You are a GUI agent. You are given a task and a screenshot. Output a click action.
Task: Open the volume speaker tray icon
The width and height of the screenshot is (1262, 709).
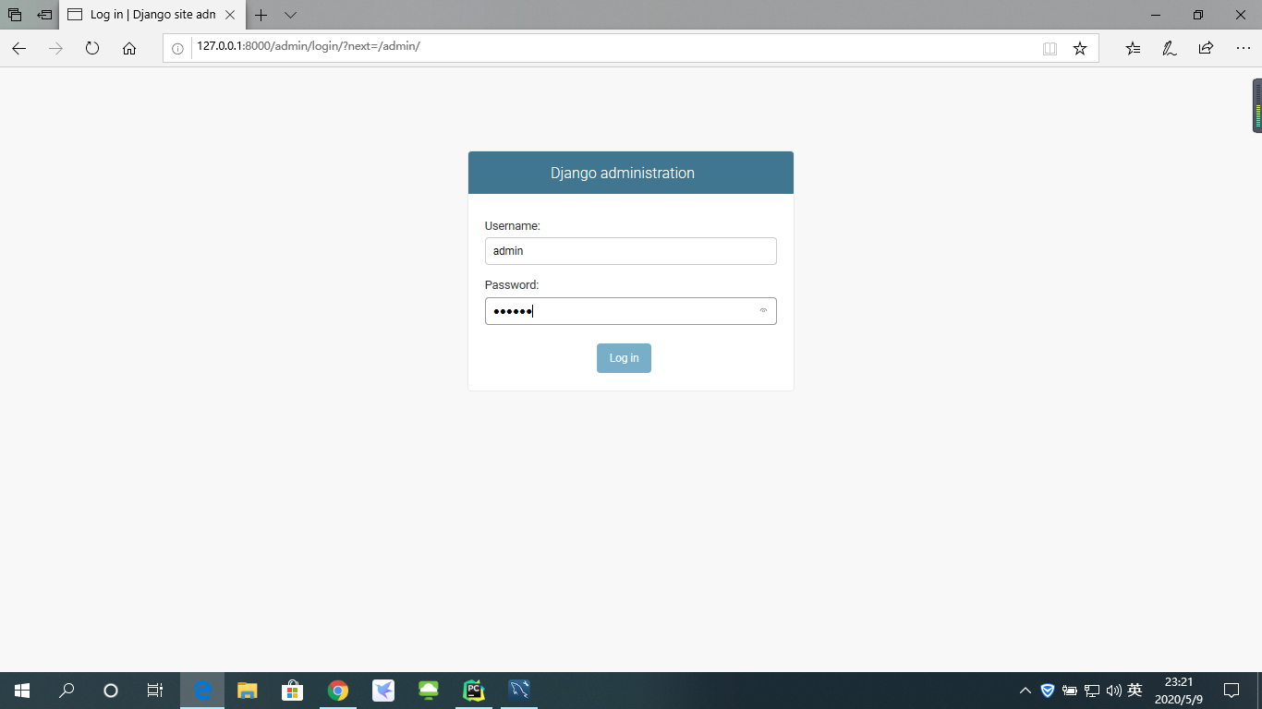[1113, 691]
